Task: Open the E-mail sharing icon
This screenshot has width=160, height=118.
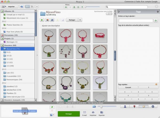Action: [x=85, y=114]
